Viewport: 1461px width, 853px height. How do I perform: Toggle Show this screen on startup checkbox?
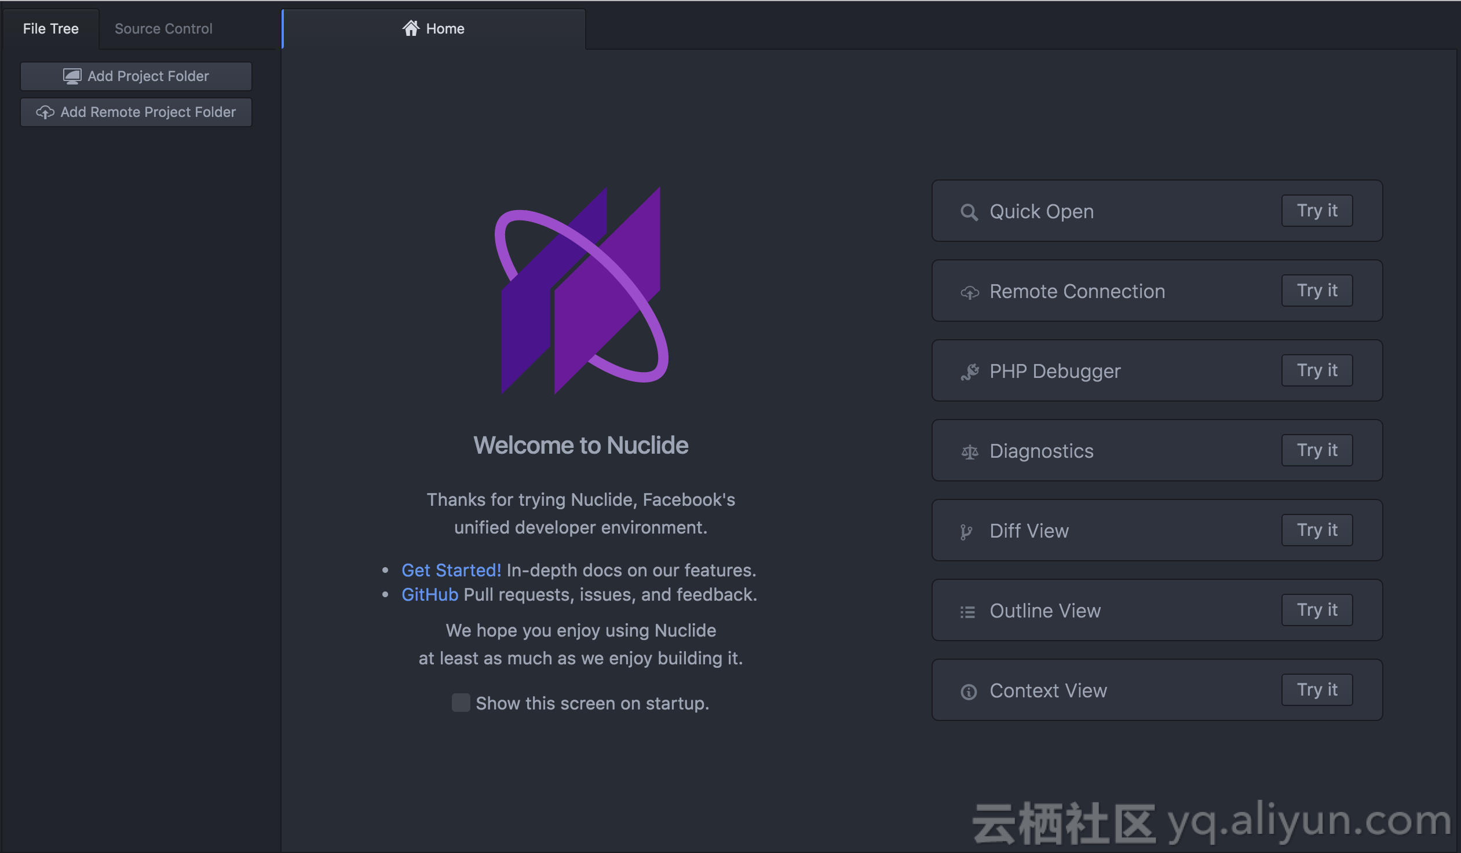tap(461, 703)
